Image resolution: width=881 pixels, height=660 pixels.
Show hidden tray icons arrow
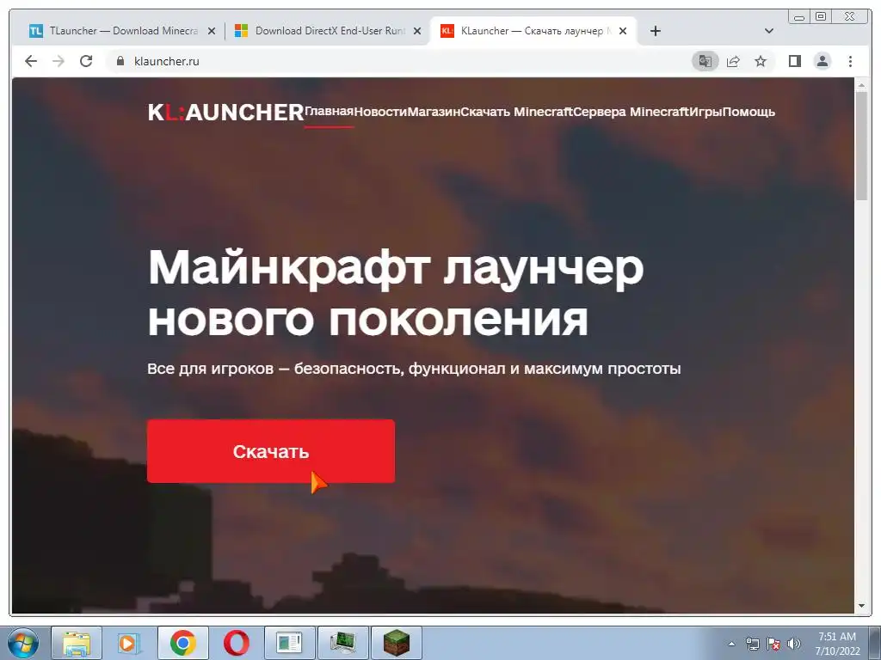[731, 644]
